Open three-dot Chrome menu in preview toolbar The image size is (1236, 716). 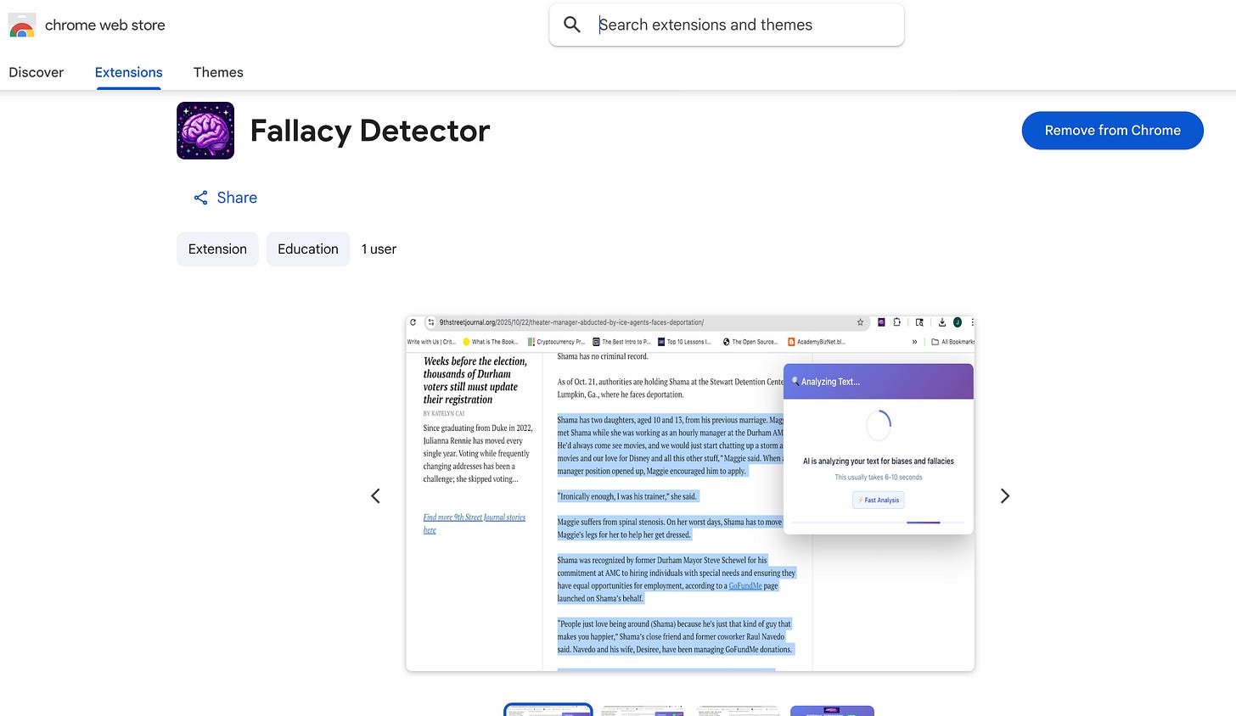point(972,322)
